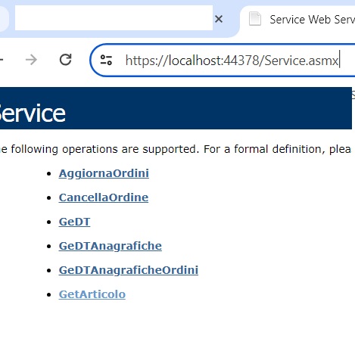Close the first browser tab

click(219, 19)
